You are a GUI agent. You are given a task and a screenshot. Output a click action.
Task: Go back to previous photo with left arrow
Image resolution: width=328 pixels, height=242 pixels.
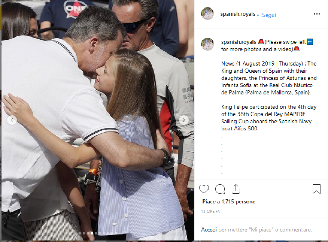click(x=12, y=120)
